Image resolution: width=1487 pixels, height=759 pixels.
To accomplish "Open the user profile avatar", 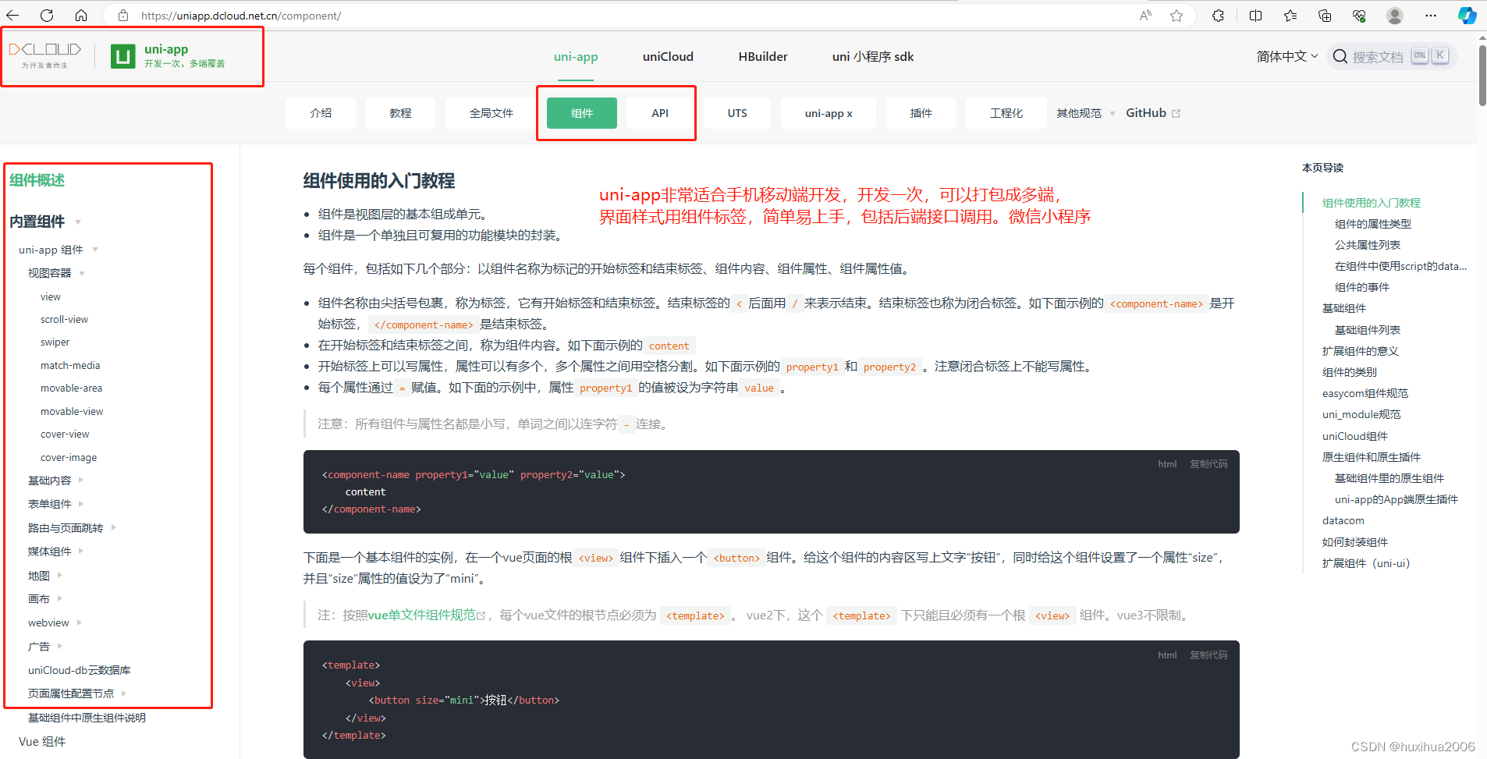I will click(x=1395, y=16).
